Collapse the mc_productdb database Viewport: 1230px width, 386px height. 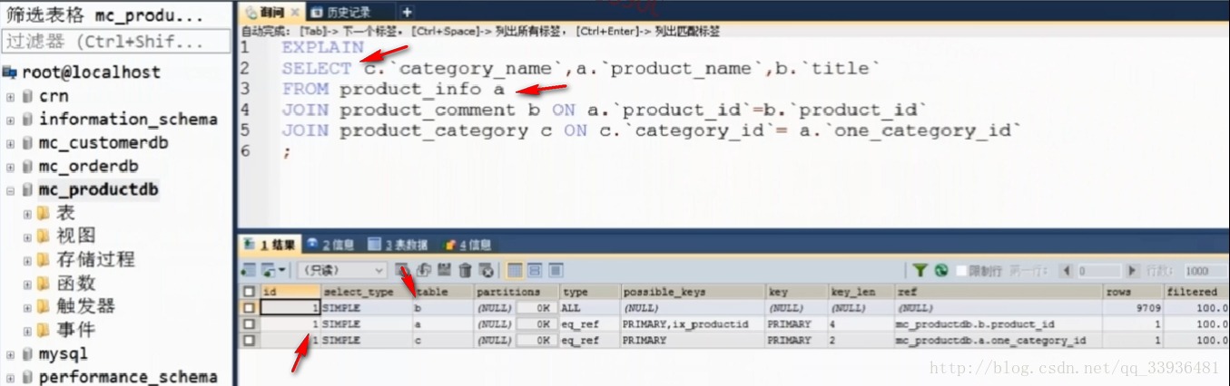10,190
